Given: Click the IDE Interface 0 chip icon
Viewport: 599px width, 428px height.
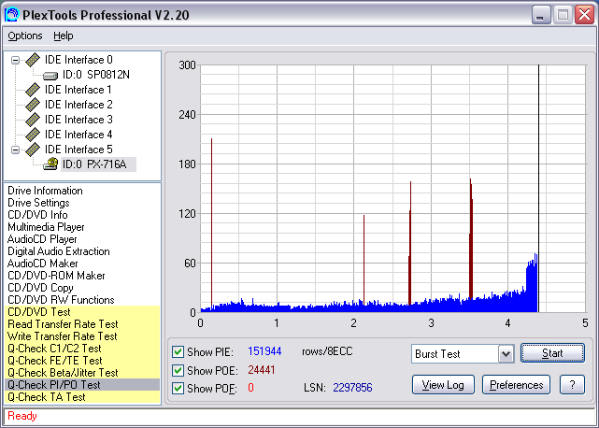Looking at the screenshot, I should tap(33, 60).
